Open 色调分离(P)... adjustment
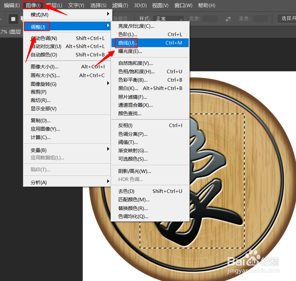The height and width of the screenshot is (281, 296). (150, 134)
